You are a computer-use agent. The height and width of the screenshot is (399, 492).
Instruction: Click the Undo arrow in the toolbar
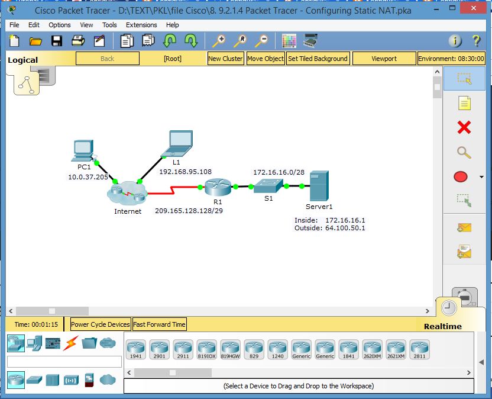(170, 41)
